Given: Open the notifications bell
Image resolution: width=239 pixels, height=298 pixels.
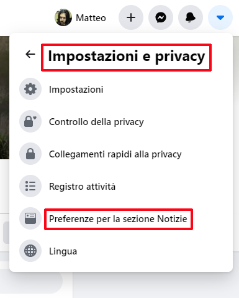Looking at the screenshot, I should (x=191, y=17).
